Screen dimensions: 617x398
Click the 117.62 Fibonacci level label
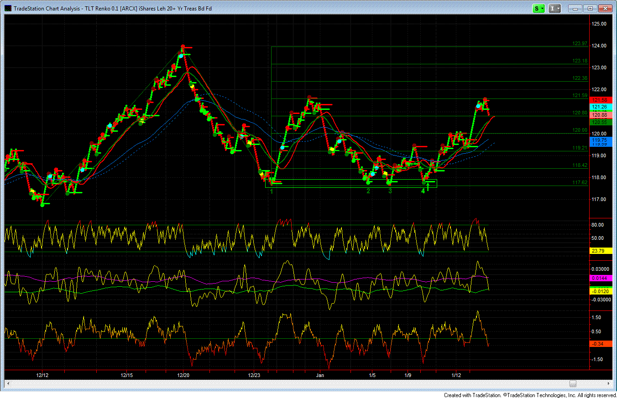tap(580, 183)
